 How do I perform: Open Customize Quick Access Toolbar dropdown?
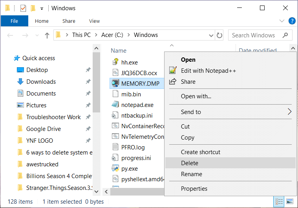(x=42, y=8)
